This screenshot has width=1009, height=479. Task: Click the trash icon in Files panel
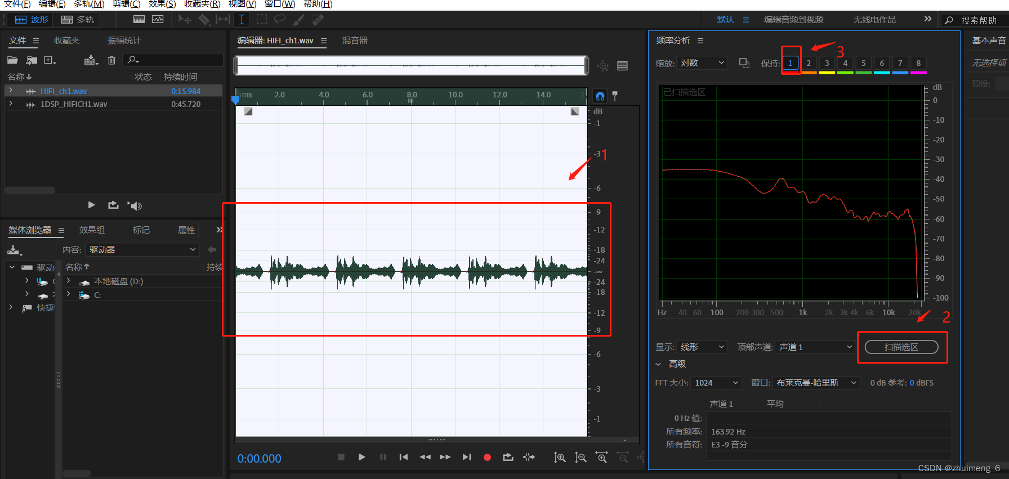click(111, 60)
